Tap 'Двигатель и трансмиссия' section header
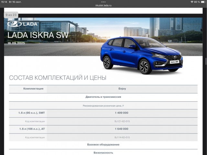 coord(103,97)
